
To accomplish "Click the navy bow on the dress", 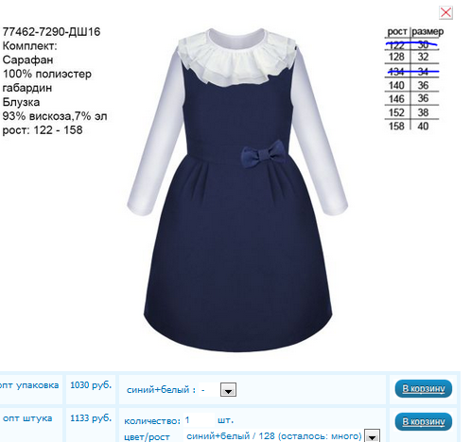I will [264, 154].
